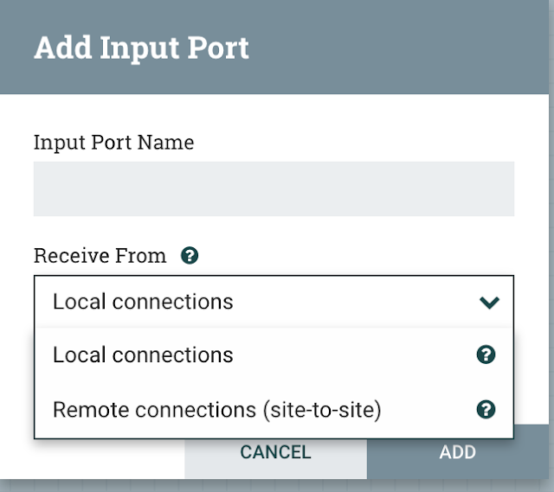The height and width of the screenshot is (492, 554).
Task: Click the Add Input Port dialog title
Action: tap(142, 48)
